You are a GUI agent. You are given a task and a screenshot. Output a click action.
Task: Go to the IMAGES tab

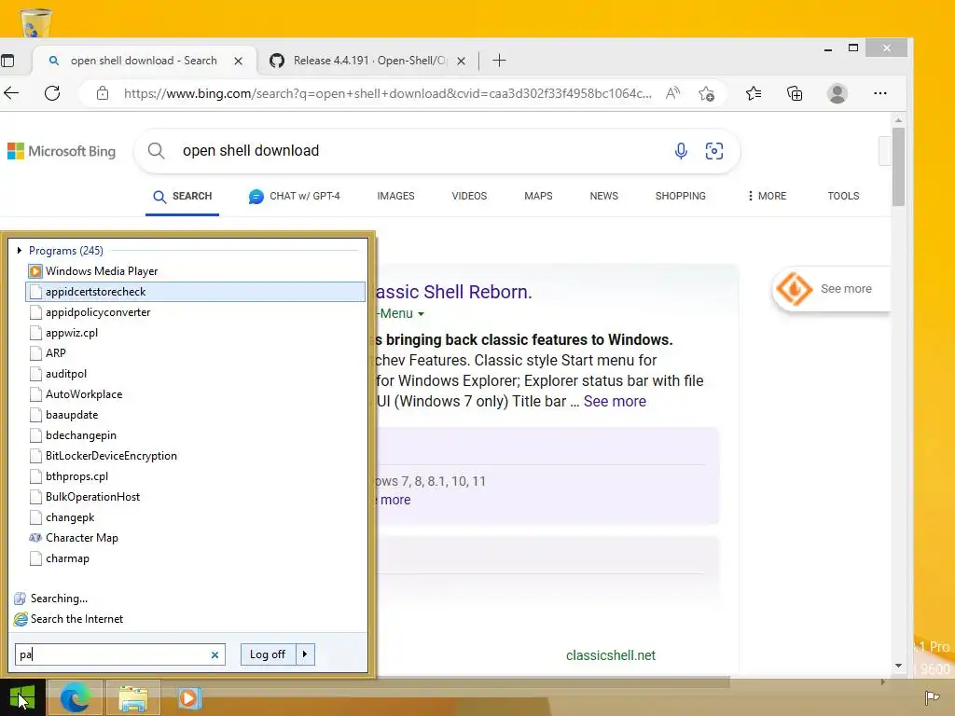coord(395,196)
